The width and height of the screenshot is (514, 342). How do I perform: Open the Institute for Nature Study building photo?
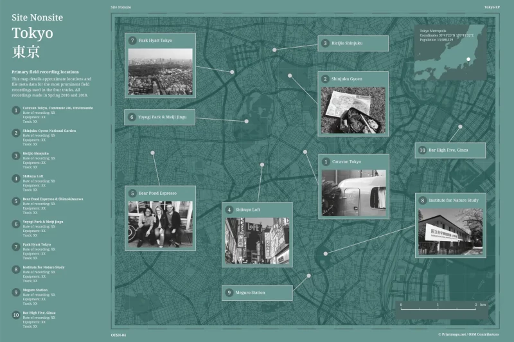pyautogui.click(x=450, y=231)
